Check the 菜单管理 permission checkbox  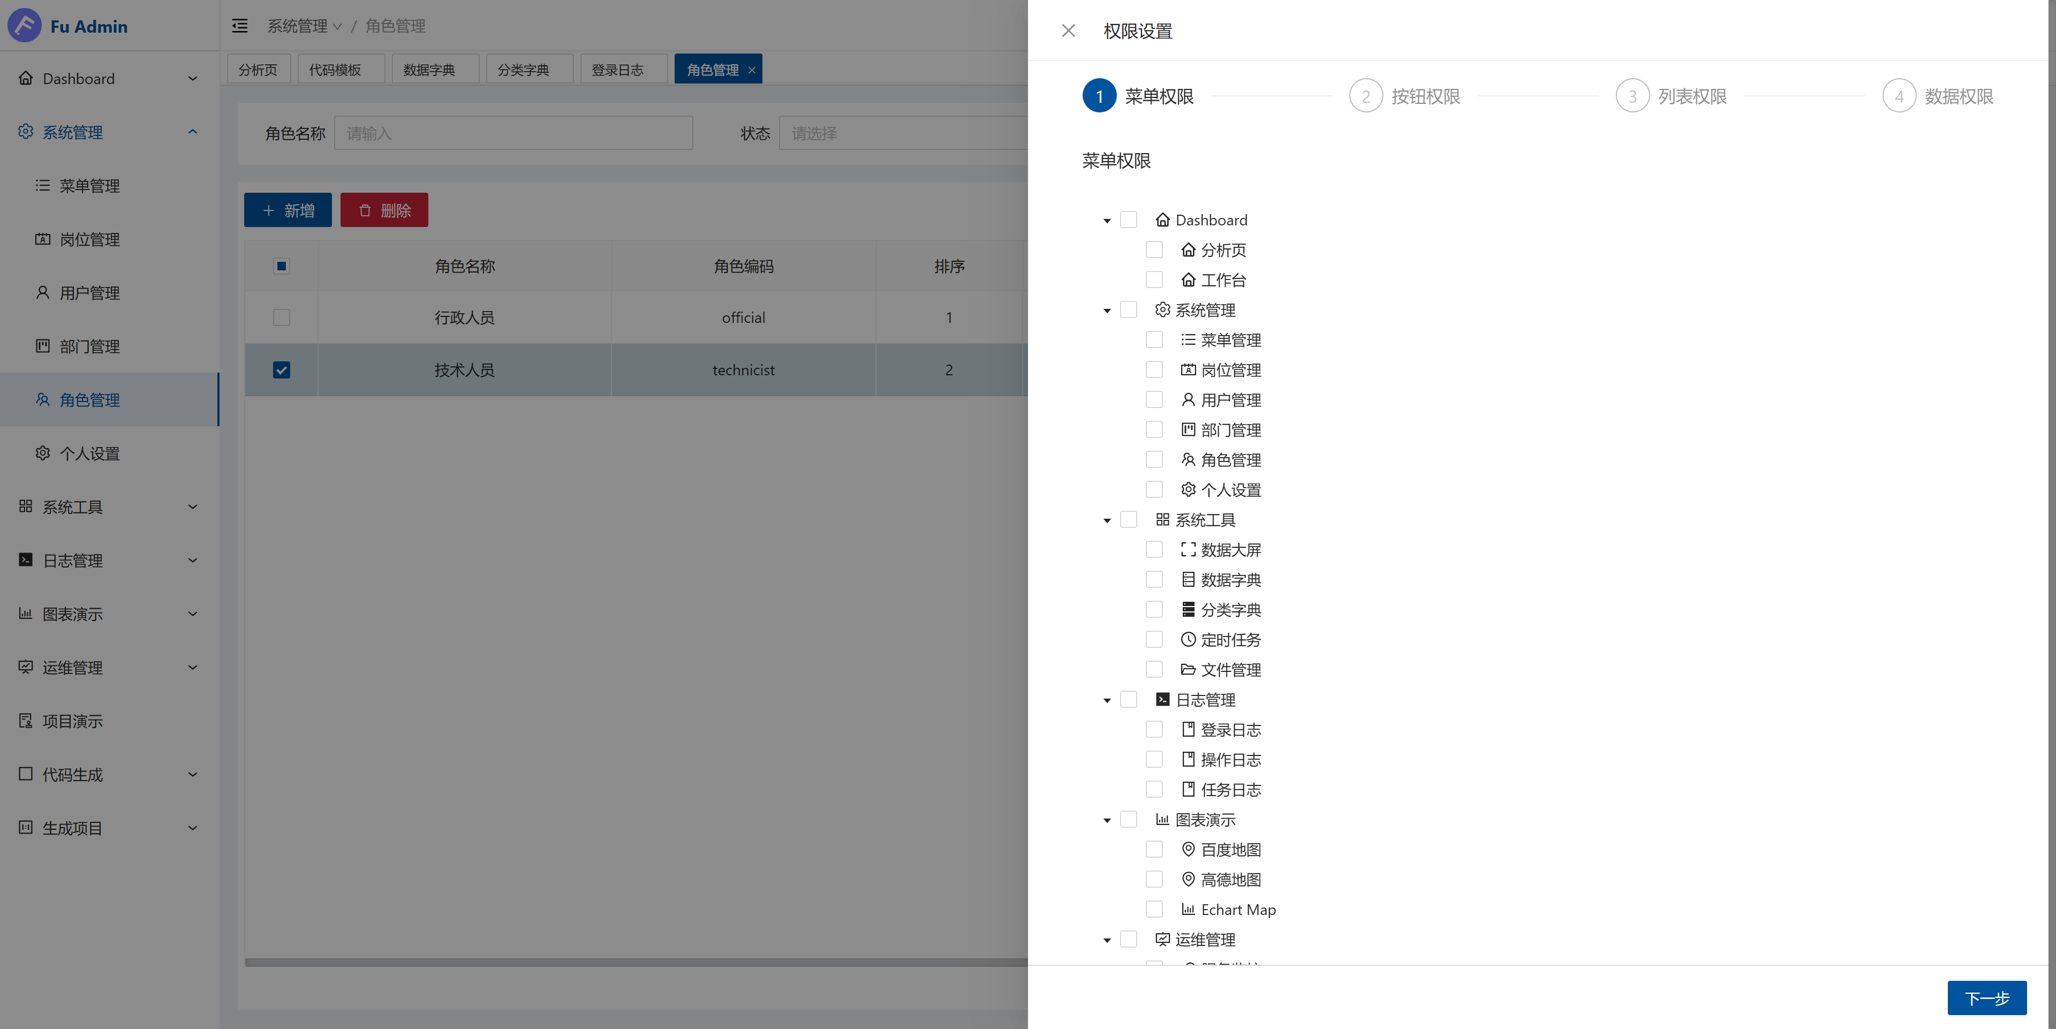(x=1153, y=340)
